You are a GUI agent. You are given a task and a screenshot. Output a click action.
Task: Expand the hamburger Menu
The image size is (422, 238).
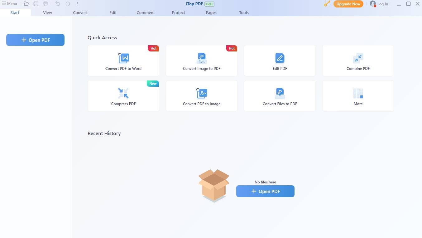[x=9, y=4]
